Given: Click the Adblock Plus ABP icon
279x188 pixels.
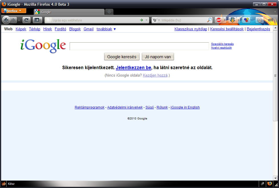Looking at the screenshot, I should pos(219,20).
